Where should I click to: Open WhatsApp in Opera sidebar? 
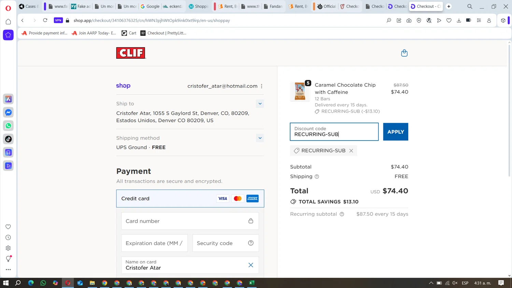pos(8,126)
